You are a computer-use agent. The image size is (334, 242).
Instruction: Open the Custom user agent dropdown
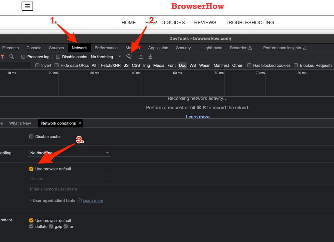[x=70, y=178]
